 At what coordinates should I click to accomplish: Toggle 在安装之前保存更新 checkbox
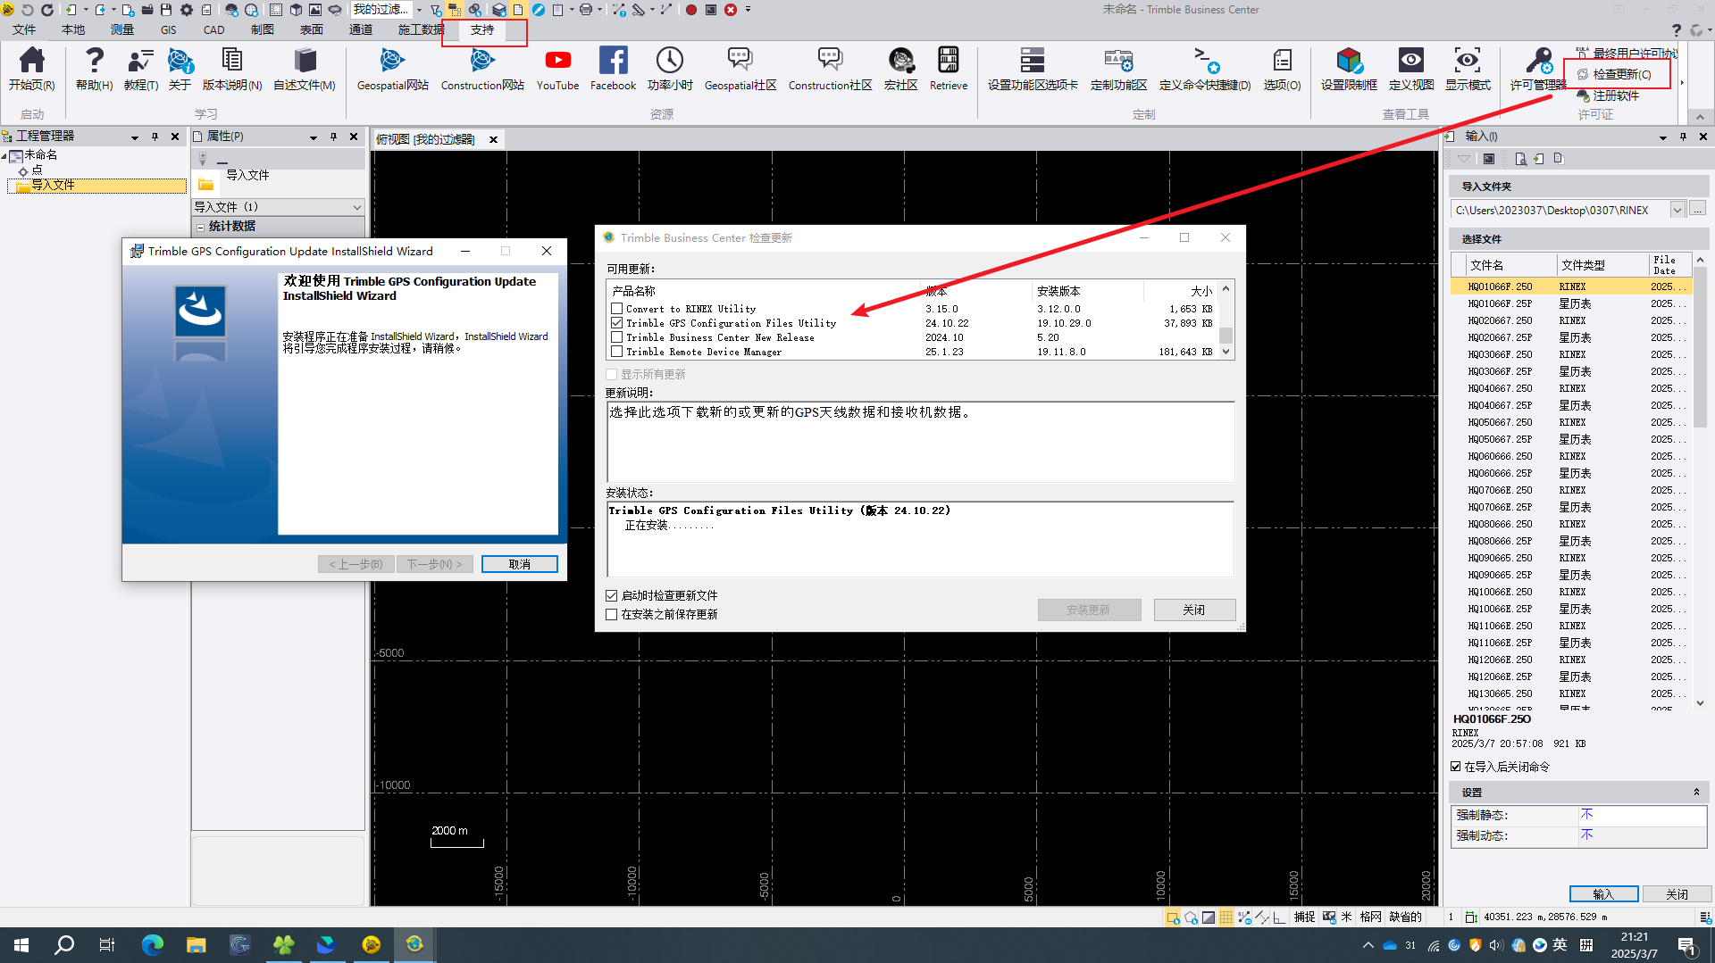tap(612, 614)
